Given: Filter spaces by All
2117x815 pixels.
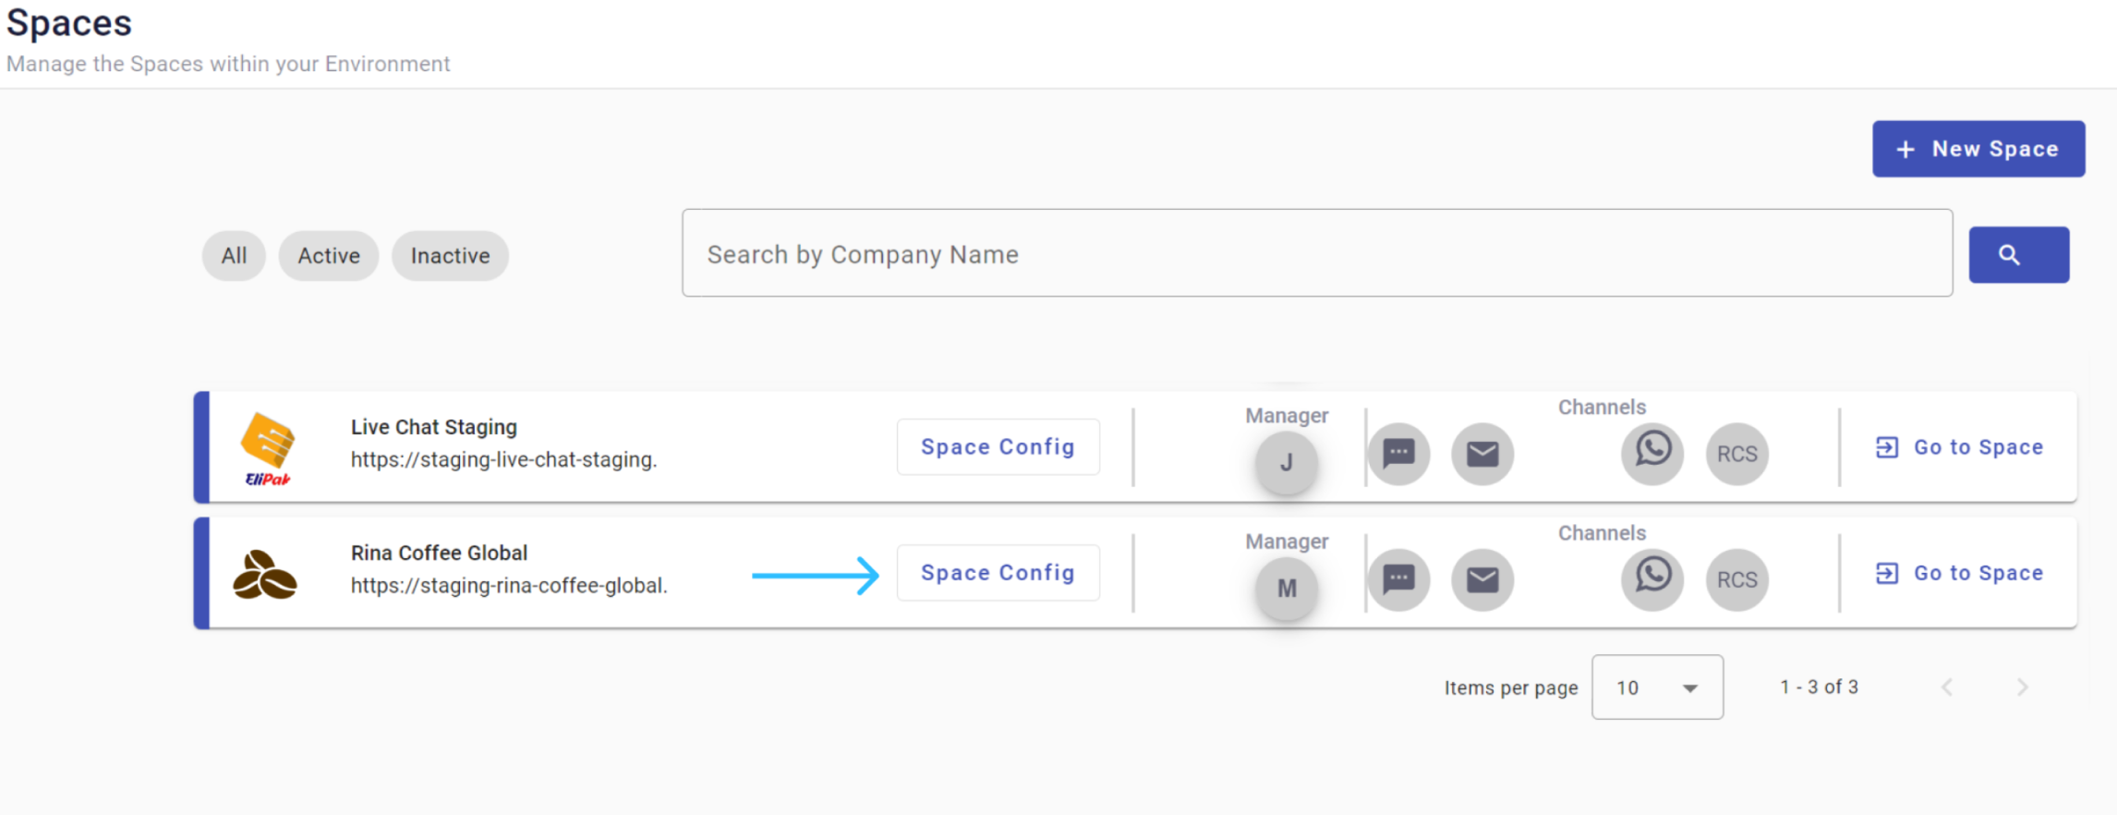Looking at the screenshot, I should point(234,256).
